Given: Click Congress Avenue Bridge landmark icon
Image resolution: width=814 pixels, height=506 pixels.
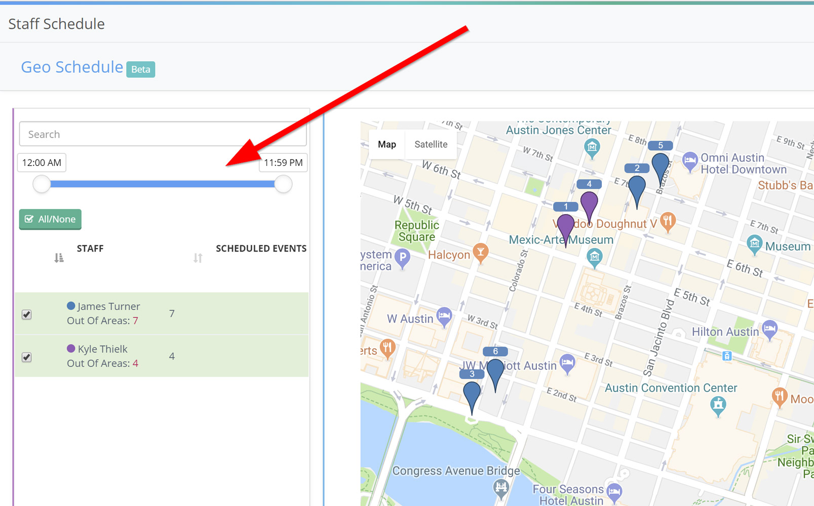Looking at the screenshot, I should point(501,489).
